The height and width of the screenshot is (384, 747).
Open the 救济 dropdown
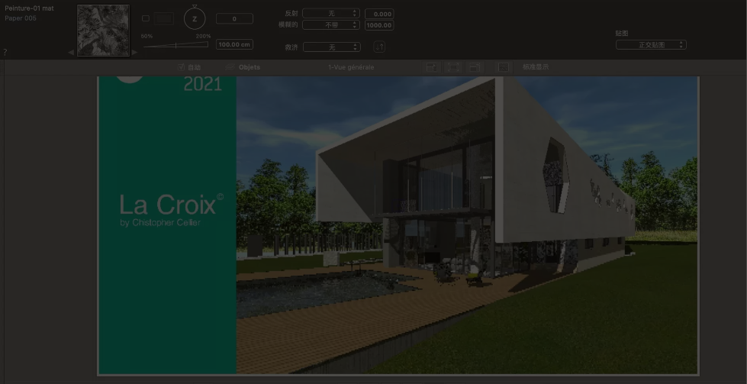click(x=332, y=47)
